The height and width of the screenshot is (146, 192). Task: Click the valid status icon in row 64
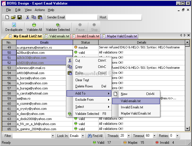click(x=76, y=124)
